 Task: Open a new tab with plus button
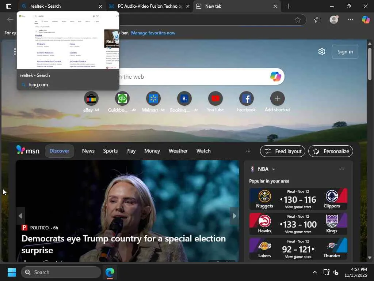pyautogui.click(x=289, y=6)
